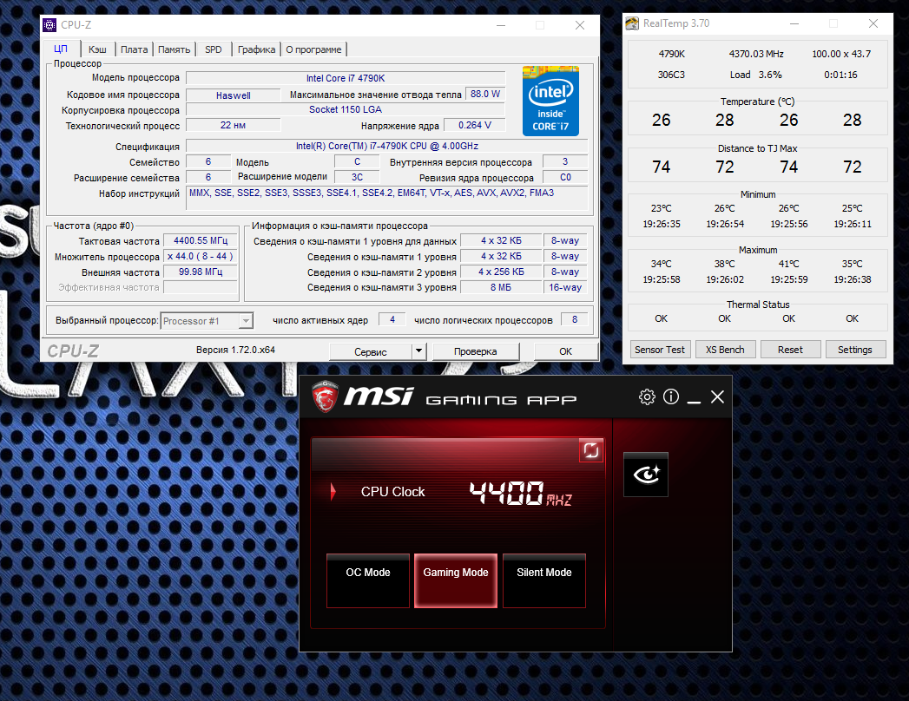Open the Графика tab in CPU-Z
This screenshot has height=701, width=909.
point(256,49)
